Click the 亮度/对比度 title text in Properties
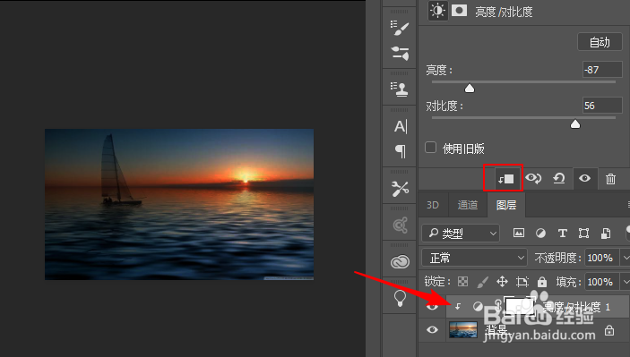The width and height of the screenshot is (630, 357). tap(504, 12)
